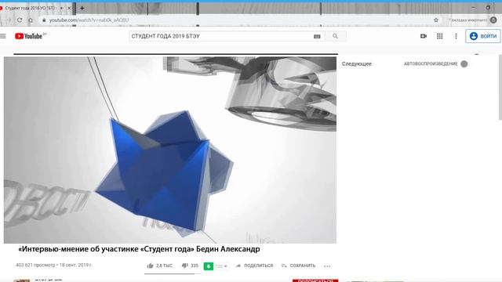Click video title Интервью-мнение об участнике
502x282 pixels.
point(139,249)
